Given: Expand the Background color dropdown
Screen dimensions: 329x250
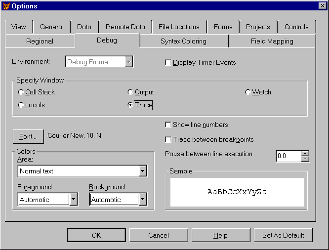Looking at the screenshot, I should [143, 200].
